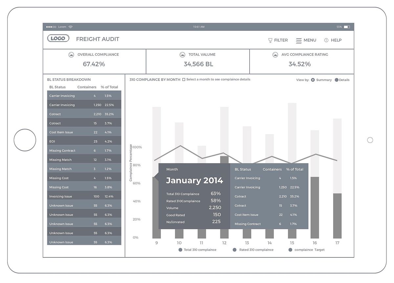Open the hamburger menu icon
This screenshot has width=394, height=283.
(299, 40)
